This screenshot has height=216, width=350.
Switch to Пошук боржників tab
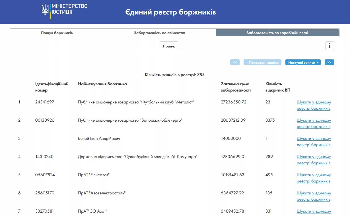pos(57,33)
